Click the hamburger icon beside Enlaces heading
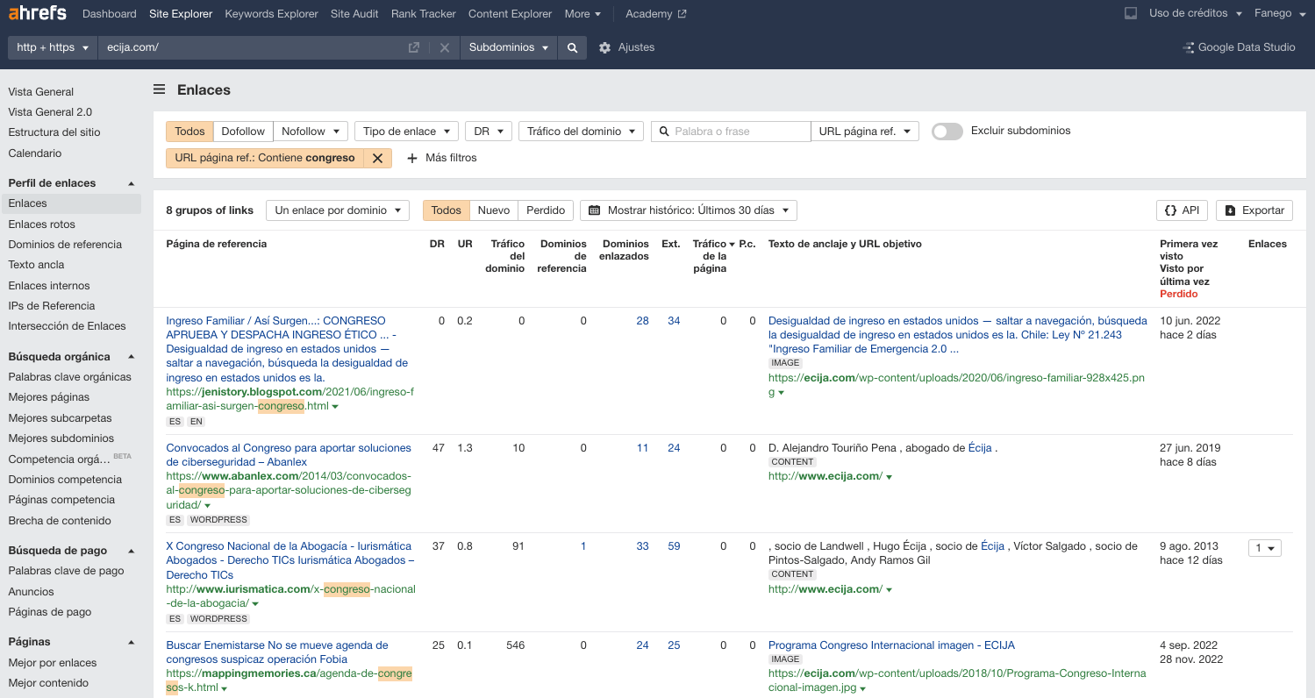Screen dimensions: 1315x698 [x=159, y=89]
